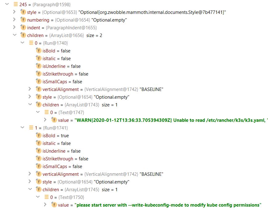Expand the style Optional@1653 field
This screenshot has width=268, height=210.
pos(14,12)
